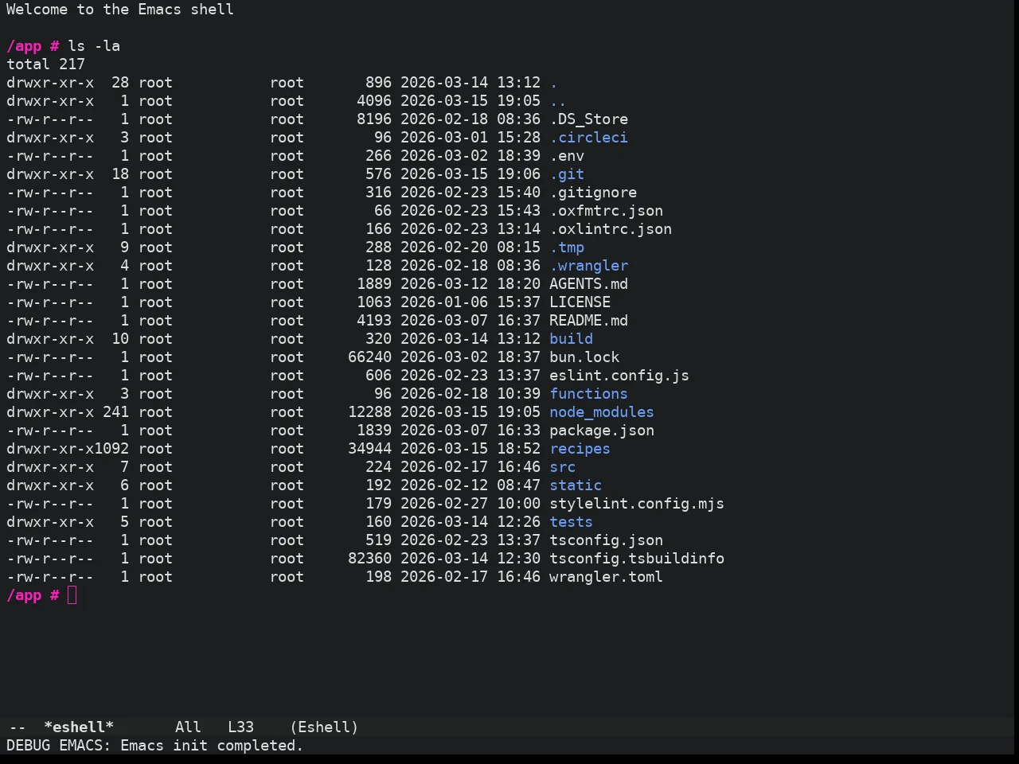The image size is (1019, 764).
Task: Select the stylelint.config.mjs file name
Action: pyautogui.click(x=637, y=504)
